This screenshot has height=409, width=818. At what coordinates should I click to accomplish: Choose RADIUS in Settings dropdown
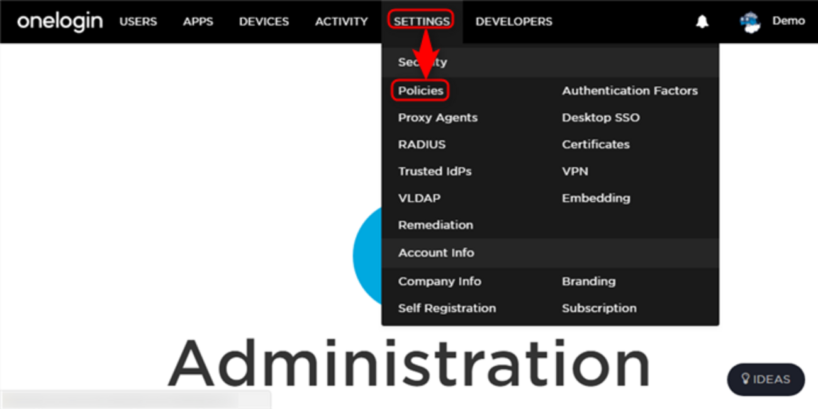(422, 144)
